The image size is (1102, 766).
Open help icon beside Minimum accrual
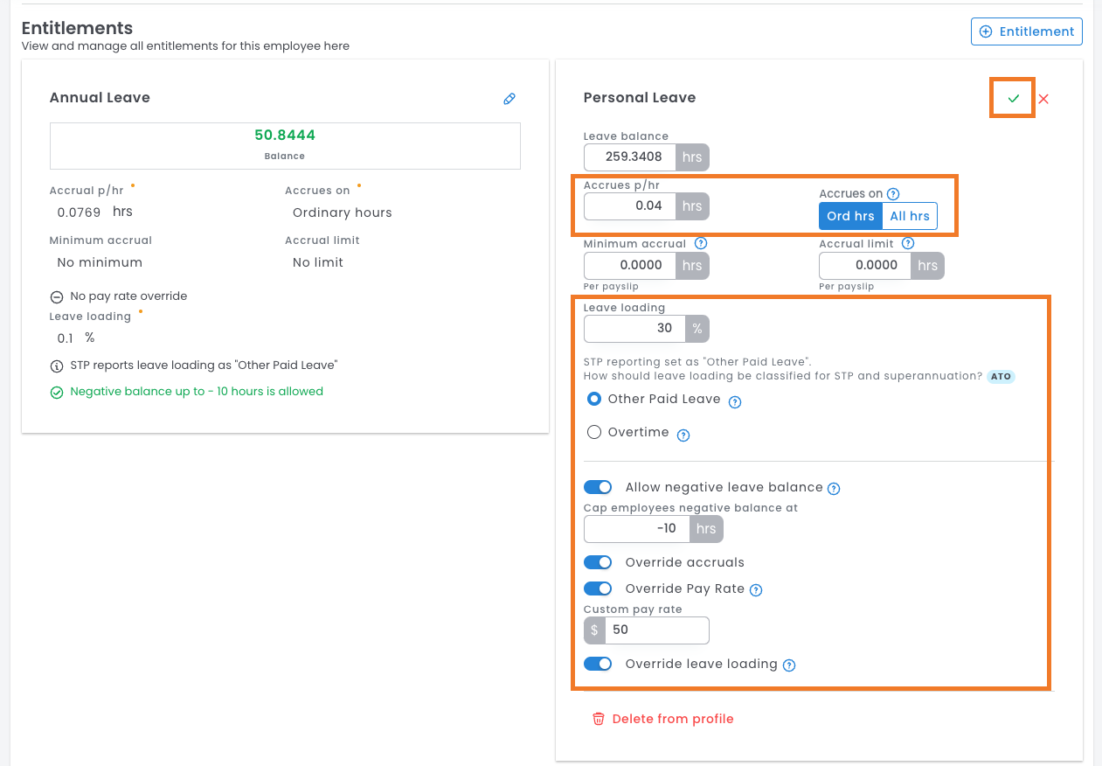(x=701, y=244)
